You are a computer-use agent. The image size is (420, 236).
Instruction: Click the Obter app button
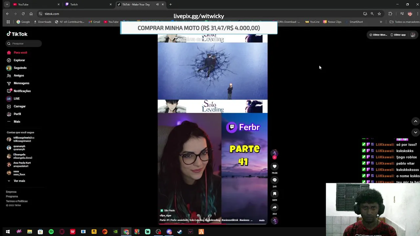tap(398, 35)
